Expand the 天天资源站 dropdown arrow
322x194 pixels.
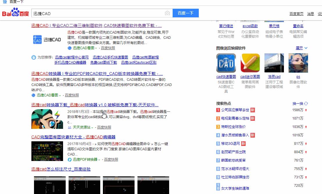coord(92,127)
